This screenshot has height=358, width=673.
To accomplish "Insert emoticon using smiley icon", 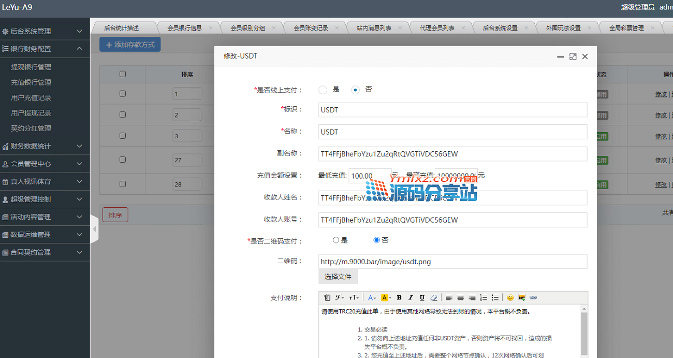I will pyautogui.click(x=510, y=297).
